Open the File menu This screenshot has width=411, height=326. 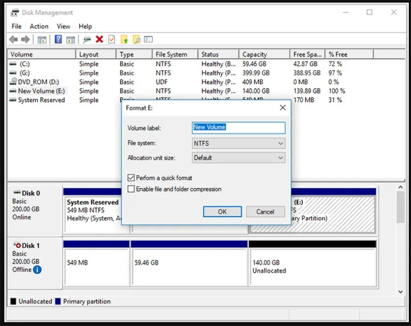pos(16,26)
